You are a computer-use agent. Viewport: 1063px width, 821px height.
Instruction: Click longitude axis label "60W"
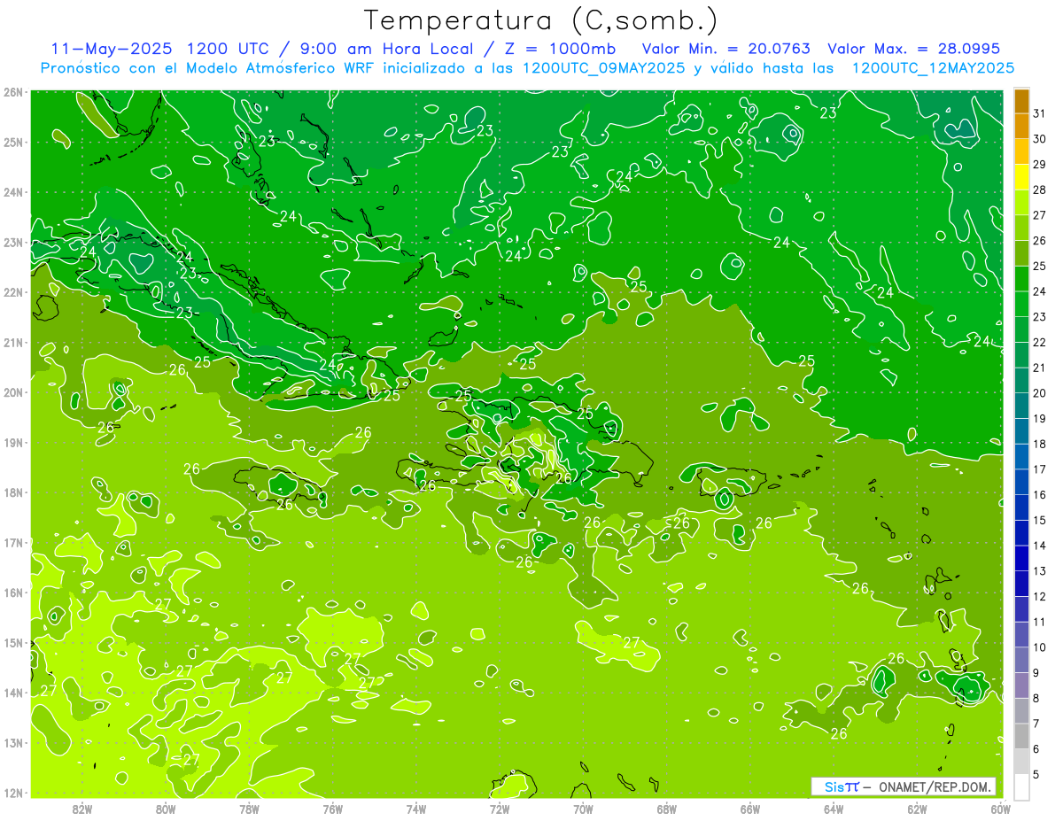[x=1000, y=809]
